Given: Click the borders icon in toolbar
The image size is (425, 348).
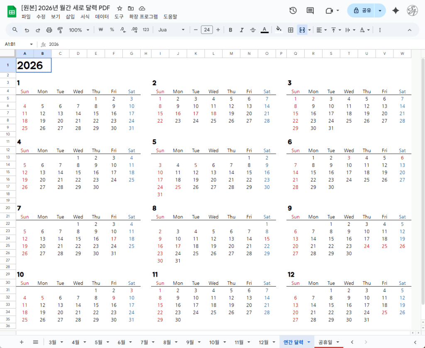Looking at the screenshot, I should point(291,30).
